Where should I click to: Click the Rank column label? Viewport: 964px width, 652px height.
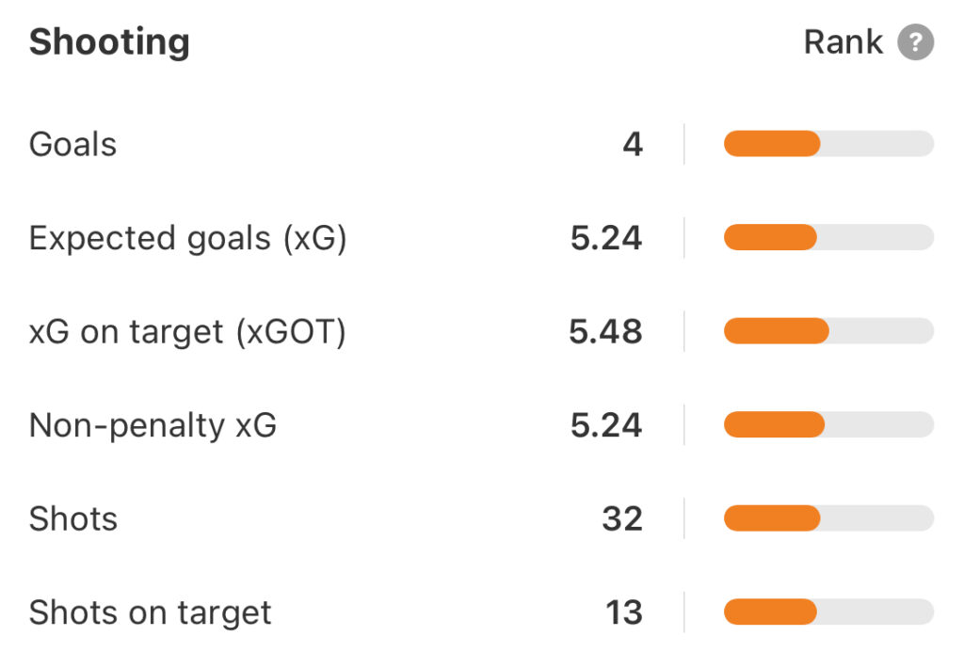click(843, 42)
